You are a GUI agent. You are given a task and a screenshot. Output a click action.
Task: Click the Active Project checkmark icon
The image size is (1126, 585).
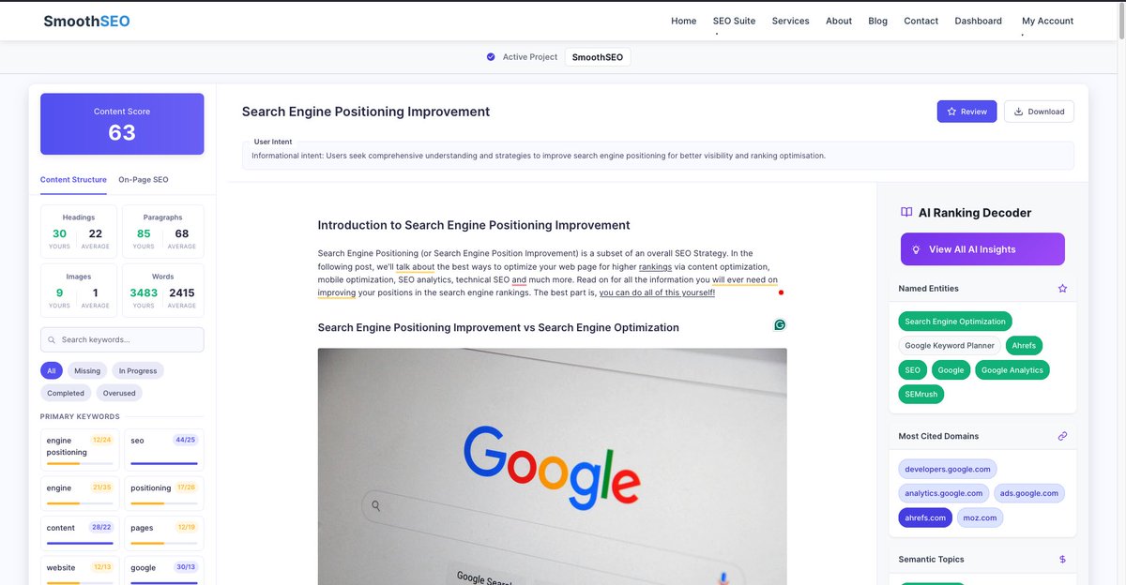491,57
